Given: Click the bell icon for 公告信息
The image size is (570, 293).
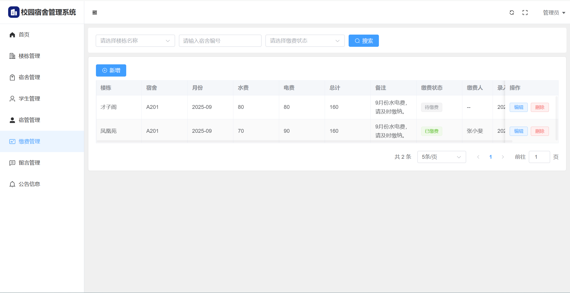Looking at the screenshot, I should (x=12, y=184).
